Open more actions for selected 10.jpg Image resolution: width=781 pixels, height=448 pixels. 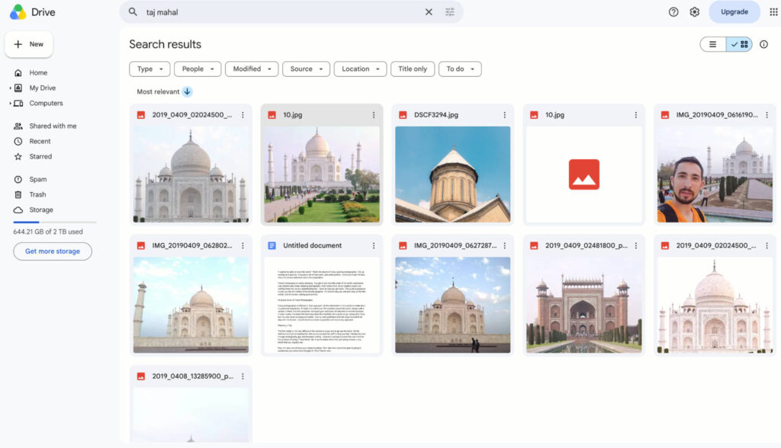(374, 115)
